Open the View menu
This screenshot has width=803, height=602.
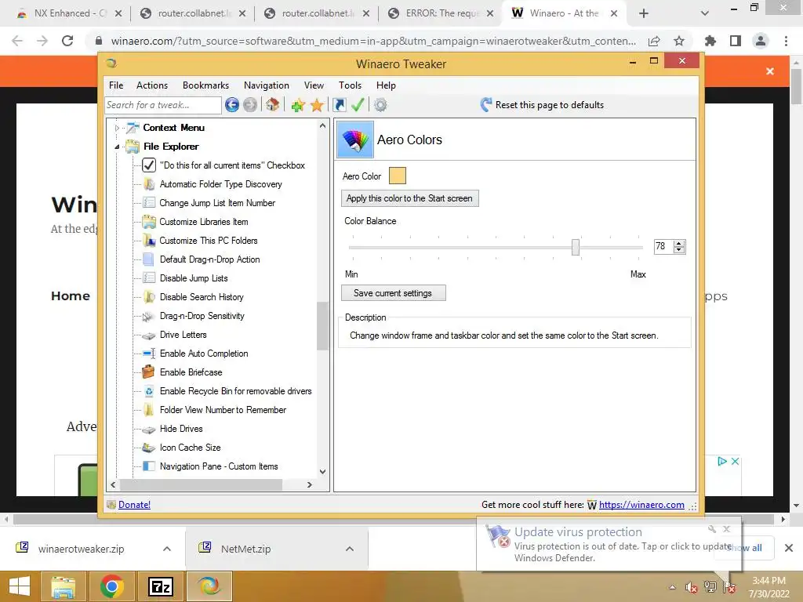click(314, 85)
